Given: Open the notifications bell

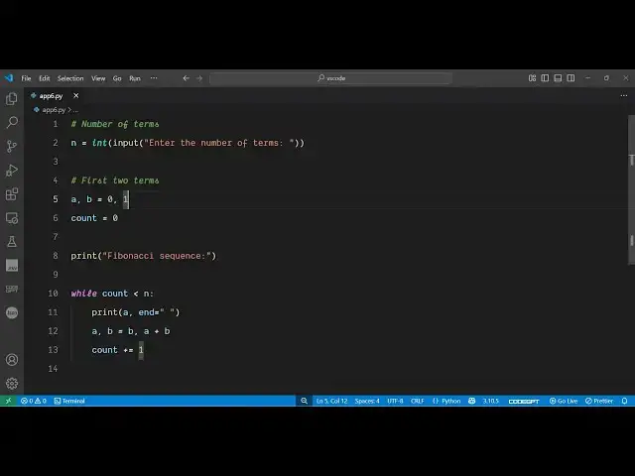Looking at the screenshot, I should coord(624,401).
